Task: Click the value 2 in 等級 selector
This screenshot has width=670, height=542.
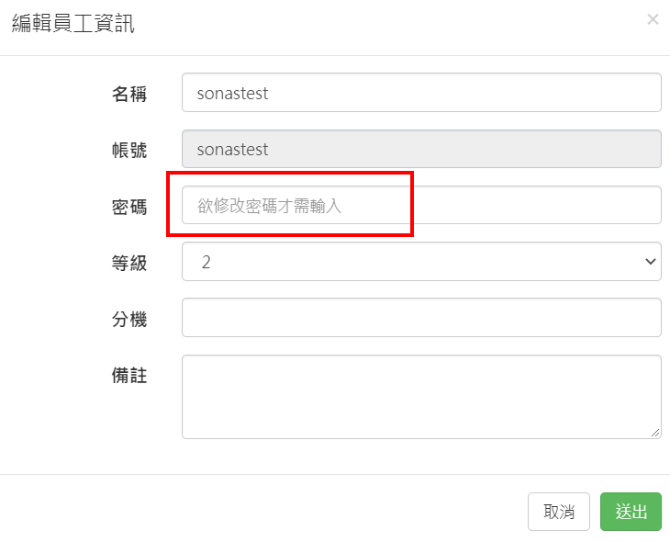Action: pos(207,262)
